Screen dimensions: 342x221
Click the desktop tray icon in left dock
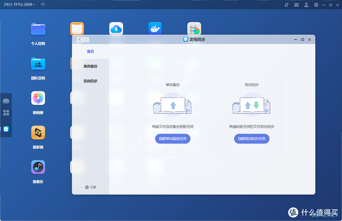pos(6,101)
